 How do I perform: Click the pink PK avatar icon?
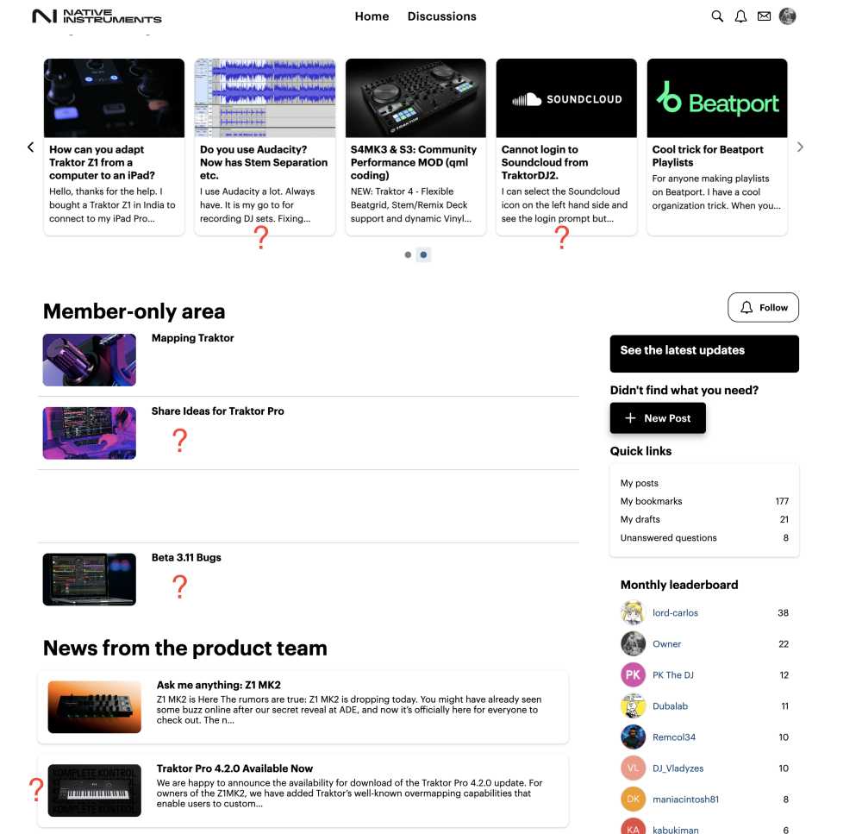634,675
